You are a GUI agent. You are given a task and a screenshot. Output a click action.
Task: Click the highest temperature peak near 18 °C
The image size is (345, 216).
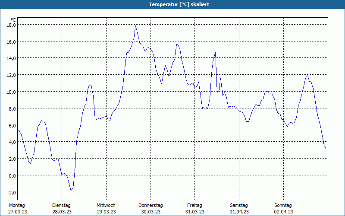click(136, 26)
